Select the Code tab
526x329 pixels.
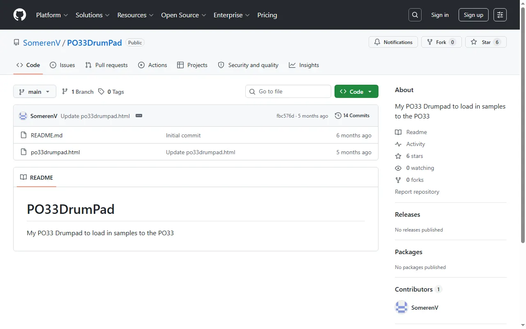pyautogui.click(x=28, y=65)
